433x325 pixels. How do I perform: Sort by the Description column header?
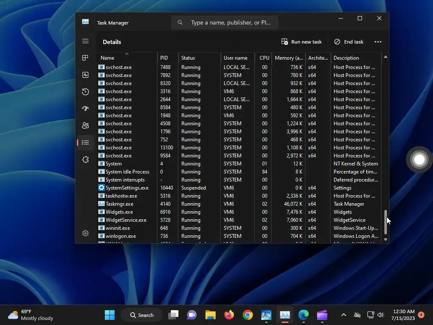[x=356, y=58]
